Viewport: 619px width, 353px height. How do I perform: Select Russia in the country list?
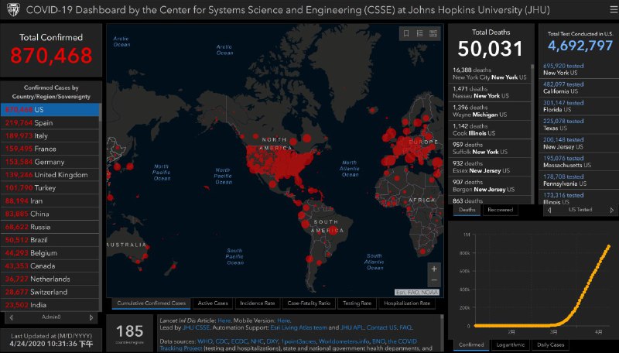click(x=50, y=227)
